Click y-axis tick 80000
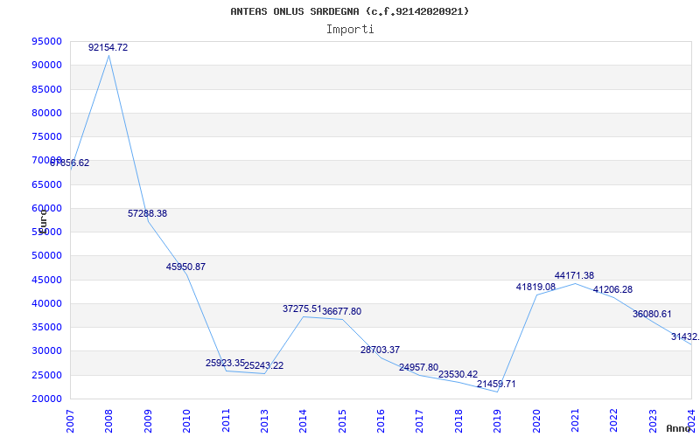700x437 pixels. [x=47, y=113]
